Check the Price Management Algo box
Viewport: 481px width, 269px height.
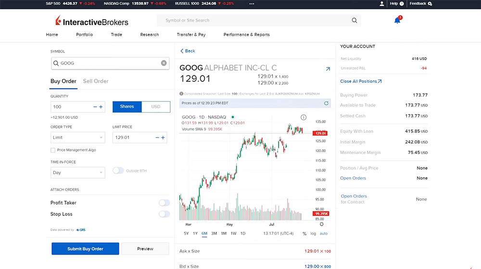coord(53,150)
